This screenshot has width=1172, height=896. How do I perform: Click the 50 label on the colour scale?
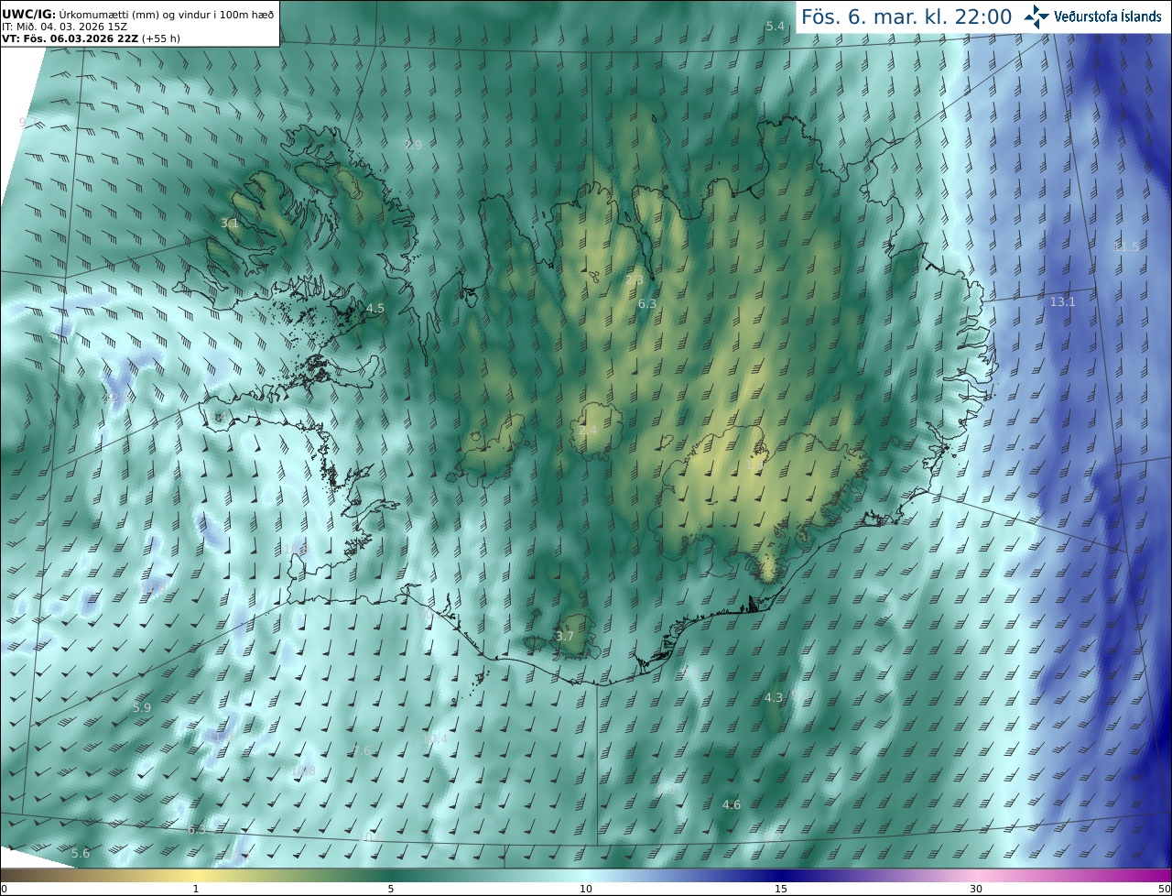(x=1164, y=889)
